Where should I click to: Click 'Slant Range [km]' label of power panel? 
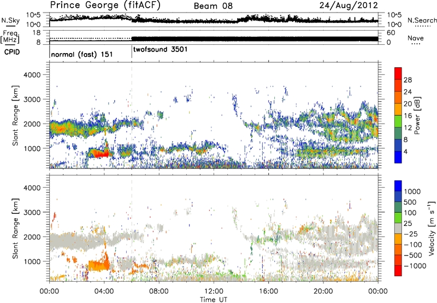tap(15, 115)
